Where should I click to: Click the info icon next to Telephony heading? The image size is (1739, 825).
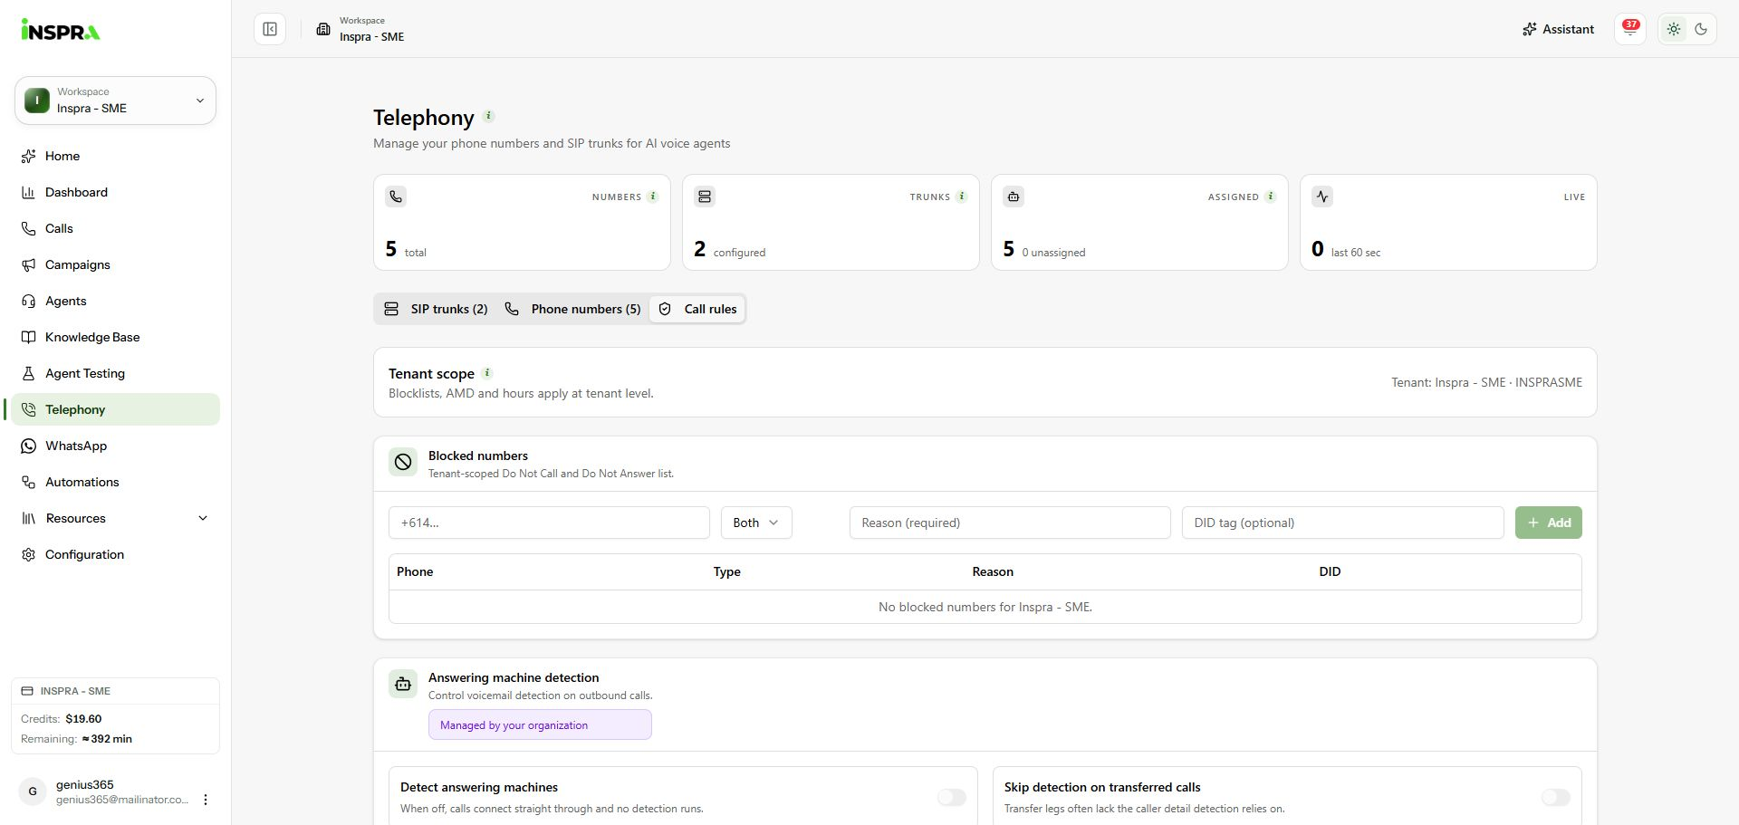[488, 116]
